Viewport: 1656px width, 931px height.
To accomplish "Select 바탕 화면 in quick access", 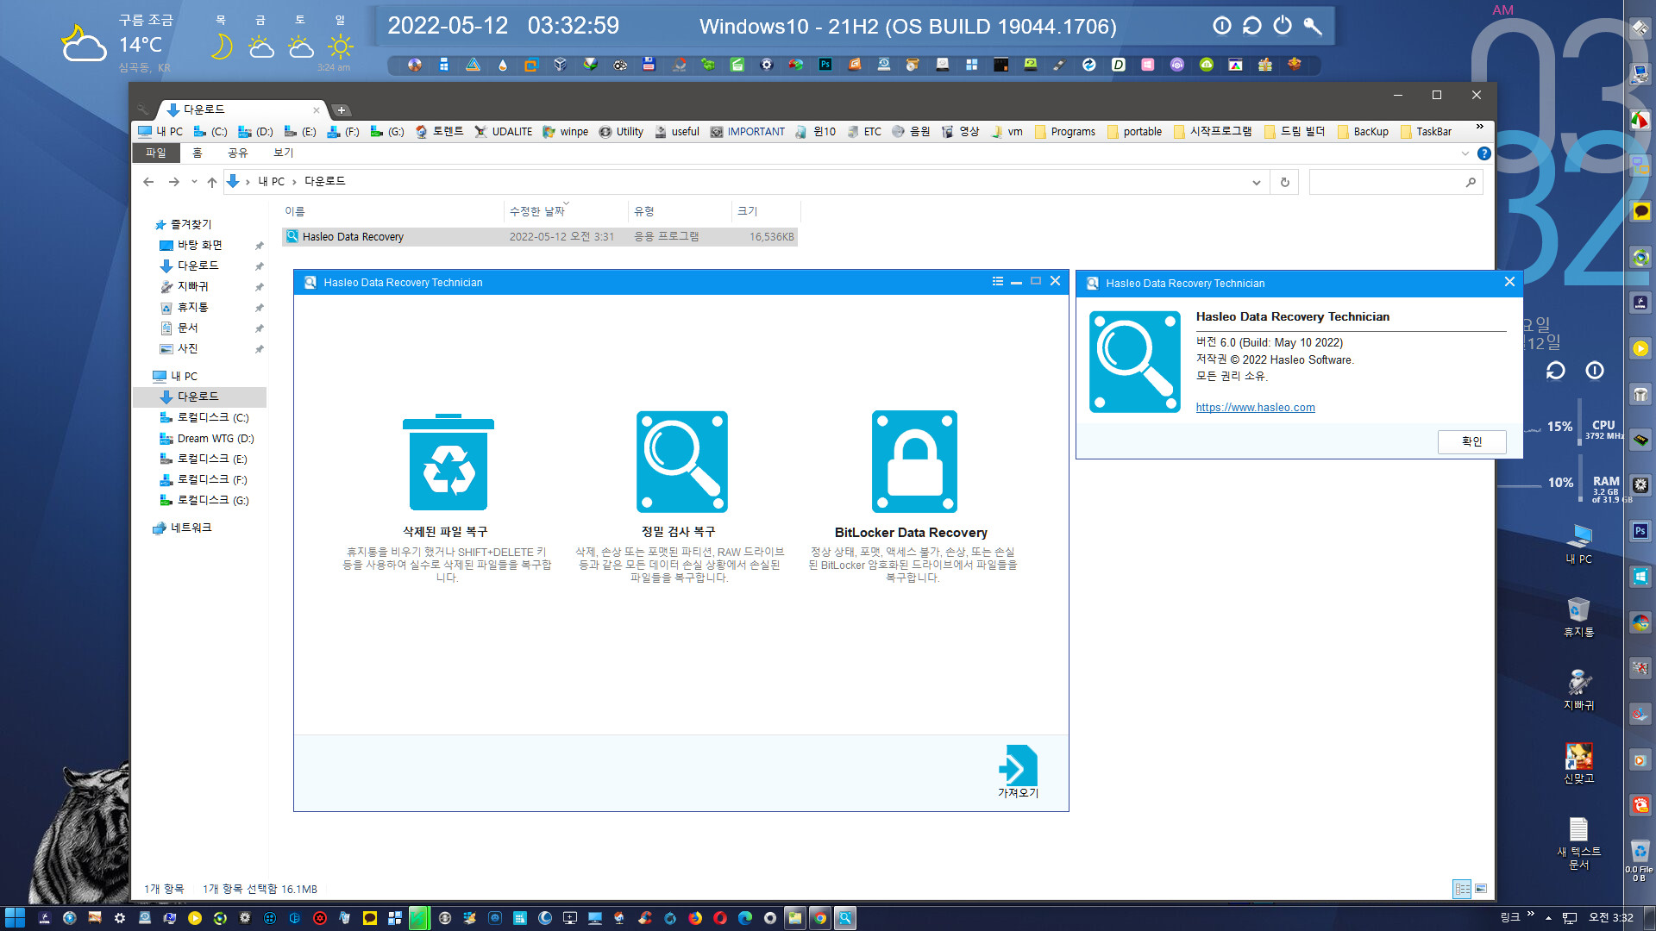I will [x=191, y=245].
